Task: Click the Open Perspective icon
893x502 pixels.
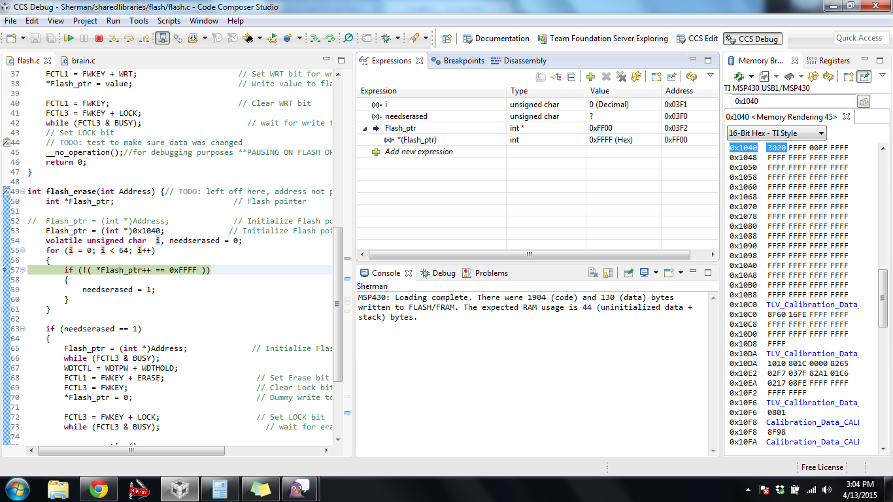Action: pyautogui.click(x=446, y=39)
